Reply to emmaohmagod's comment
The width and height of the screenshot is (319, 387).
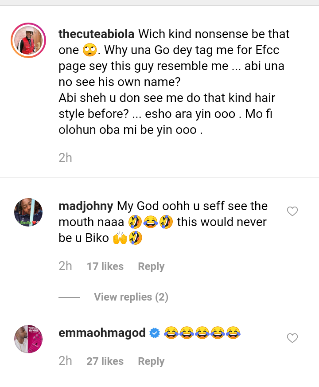click(x=151, y=361)
